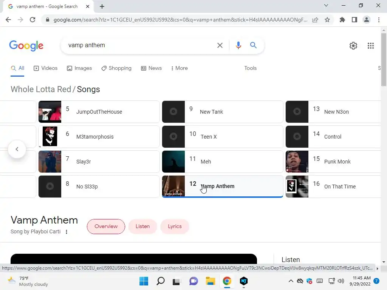Start voice search with microphone

tap(238, 45)
